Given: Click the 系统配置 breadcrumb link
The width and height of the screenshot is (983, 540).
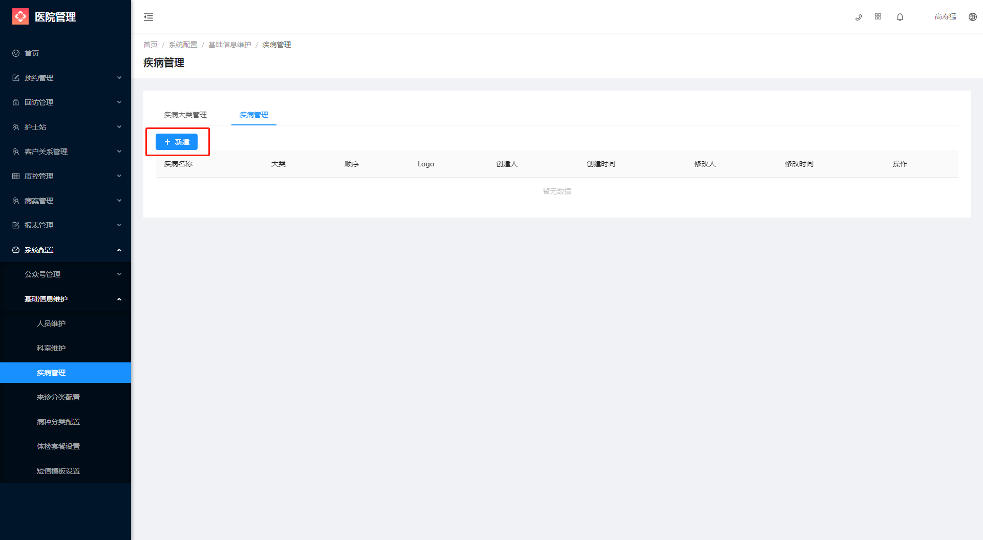Looking at the screenshot, I should 183,45.
